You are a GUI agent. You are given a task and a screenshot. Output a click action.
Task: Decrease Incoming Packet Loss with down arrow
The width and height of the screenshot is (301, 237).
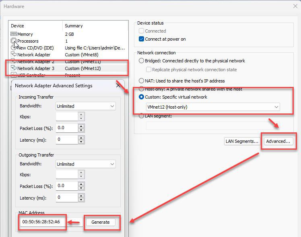[81, 130]
